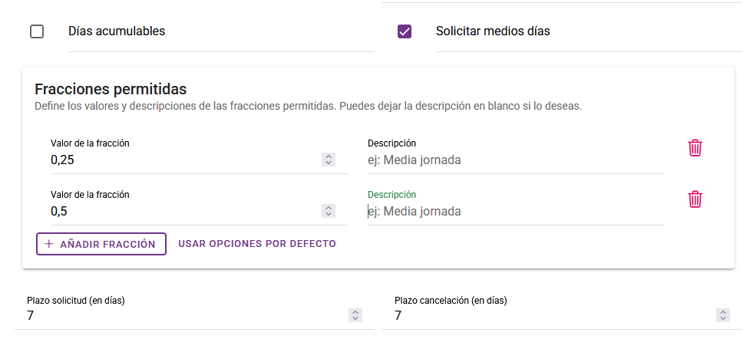Enable the Días acumulables checkbox
750x339 pixels.
[37, 31]
